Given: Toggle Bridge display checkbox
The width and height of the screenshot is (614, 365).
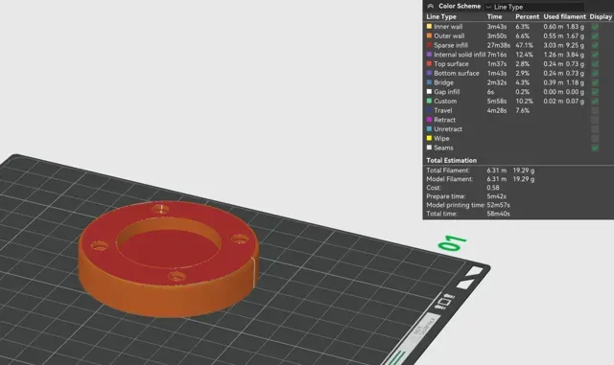Looking at the screenshot, I should [595, 82].
